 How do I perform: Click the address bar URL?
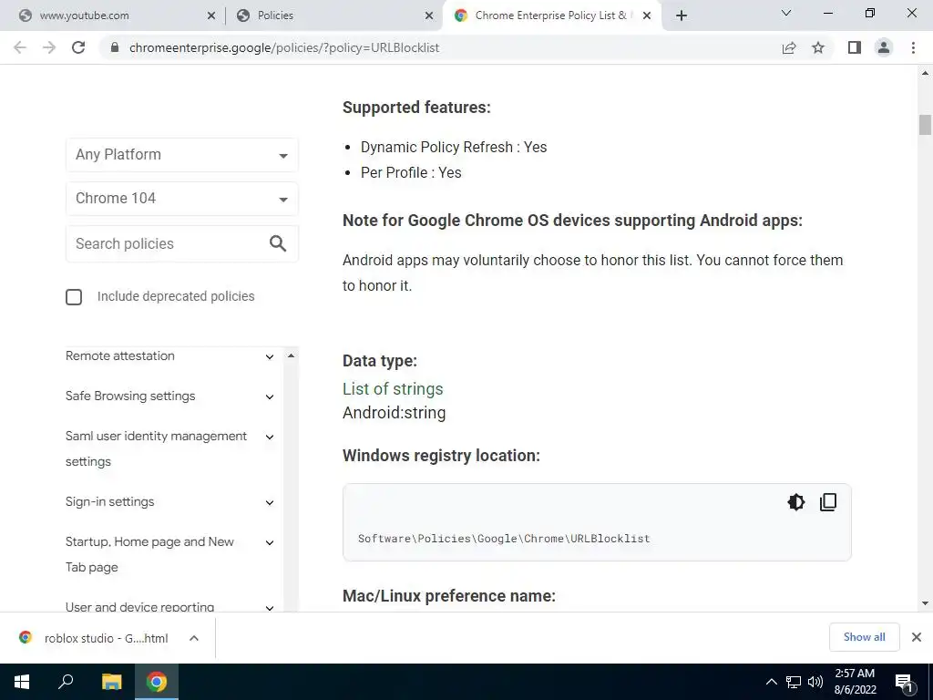(284, 47)
